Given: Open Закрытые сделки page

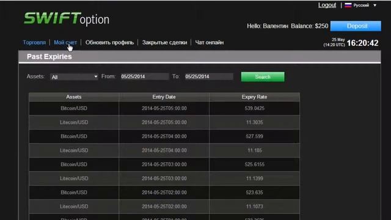Looking at the screenshot, I should click(x=164, y=42).
